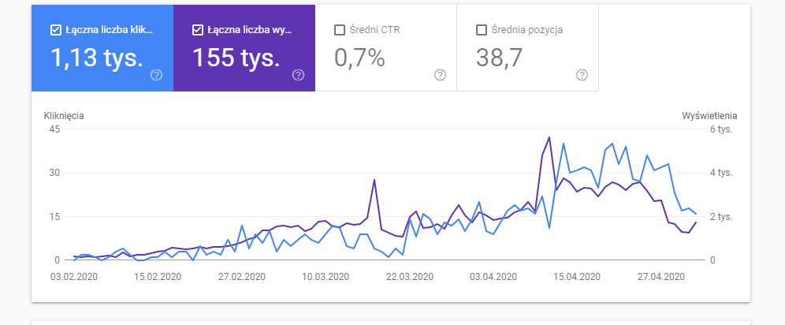The width and height of the screenshot is (785, 325).
Task: Open help icon on clicks card
Action: click(156, 75)
